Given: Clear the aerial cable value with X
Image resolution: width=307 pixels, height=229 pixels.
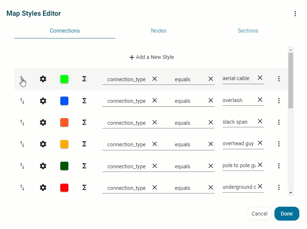Looking at the screenshot, I should pyautogui.click(x=260, y=78).
